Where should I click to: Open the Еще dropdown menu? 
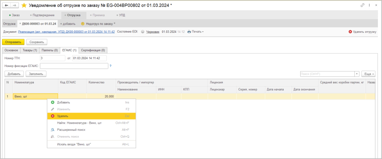(368, 74)
